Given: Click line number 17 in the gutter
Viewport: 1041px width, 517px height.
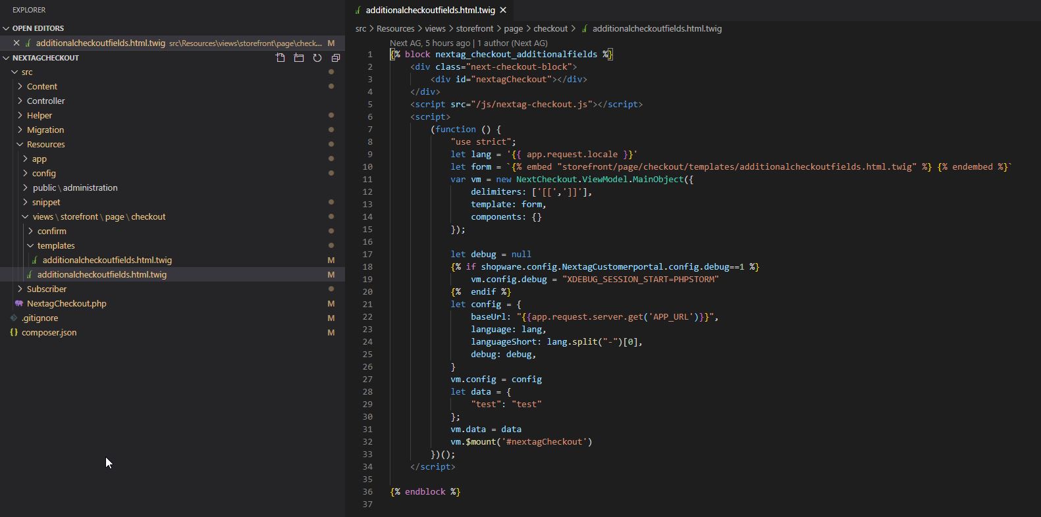Looking at the screenshot, I should click(x=367, y=255).
